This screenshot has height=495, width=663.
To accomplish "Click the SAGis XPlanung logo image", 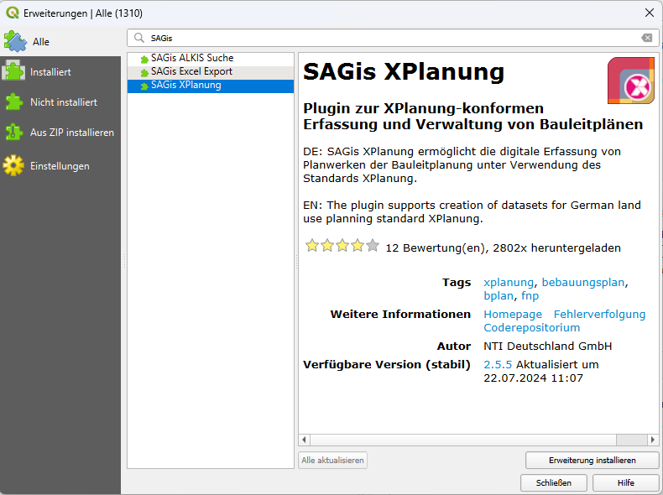I will (631, 81).
